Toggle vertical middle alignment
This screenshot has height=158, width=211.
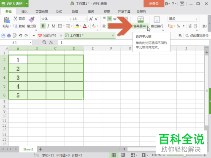point(110,19)
